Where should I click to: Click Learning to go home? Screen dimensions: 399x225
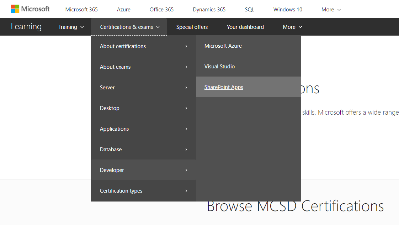26,26
